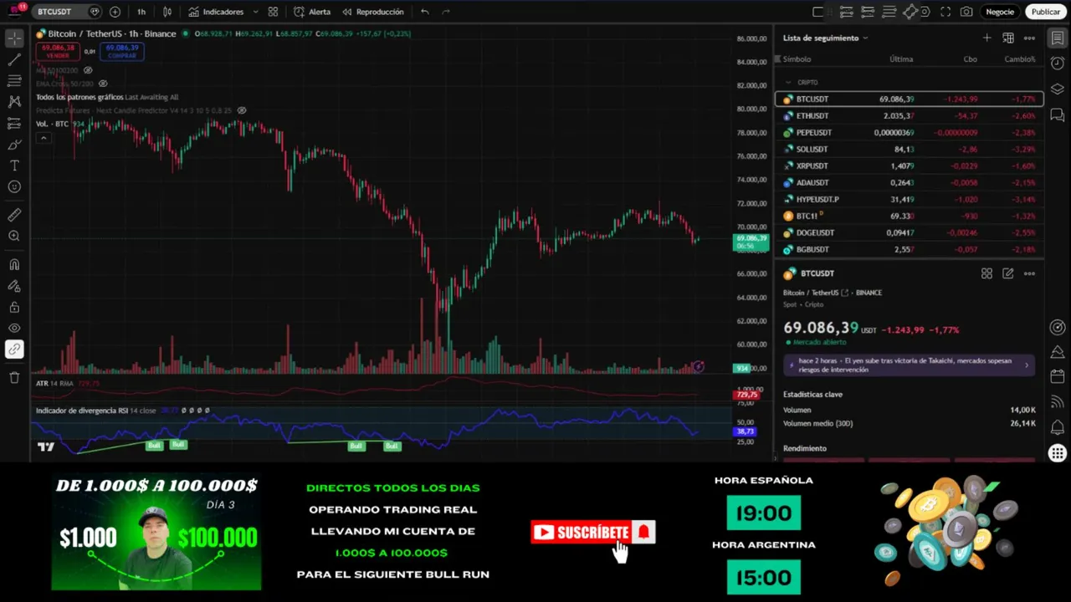
Task: Open the calendar in right sidebar
Action: 1058,376
